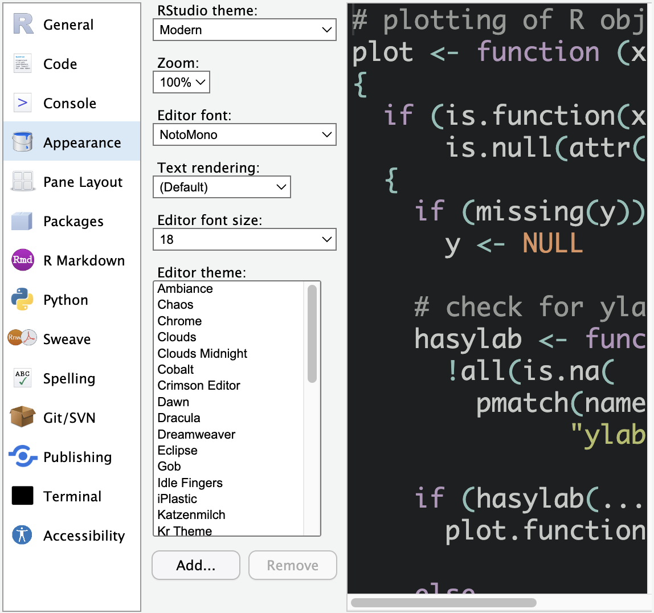Switch to the Pane Layout label
The width and height of the screenshot is (654, 613).
point(83,182)
